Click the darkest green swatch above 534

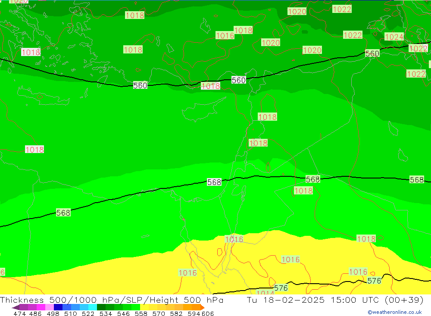tap(101, 307)
